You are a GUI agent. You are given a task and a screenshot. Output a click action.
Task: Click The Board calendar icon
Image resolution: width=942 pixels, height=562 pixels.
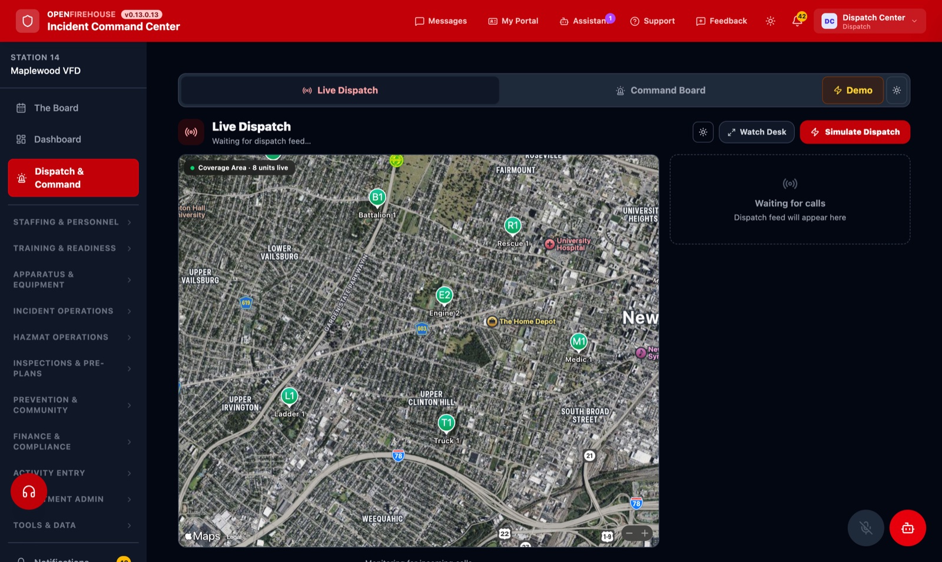pyautogui.click(x=21, y=108)
